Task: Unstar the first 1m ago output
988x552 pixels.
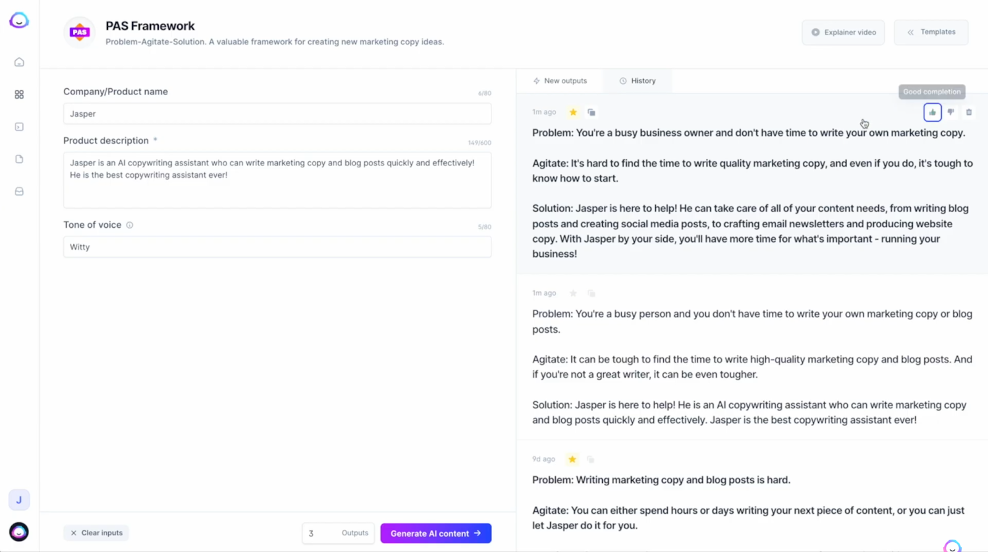Action: point(573,112)
